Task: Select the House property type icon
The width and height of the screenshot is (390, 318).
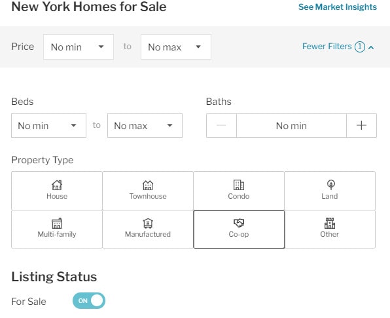Action: [x=57, y=185]
